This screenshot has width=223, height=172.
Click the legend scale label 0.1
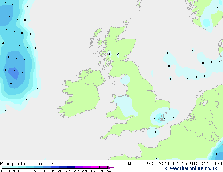click(4, 171)
